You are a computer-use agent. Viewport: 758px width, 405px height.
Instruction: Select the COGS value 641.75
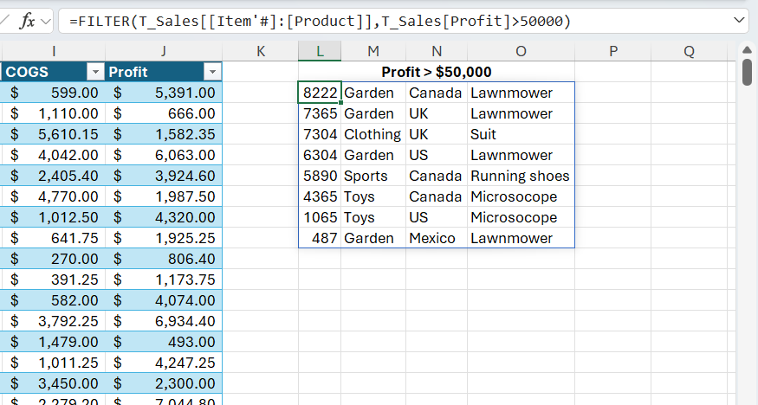53,238
